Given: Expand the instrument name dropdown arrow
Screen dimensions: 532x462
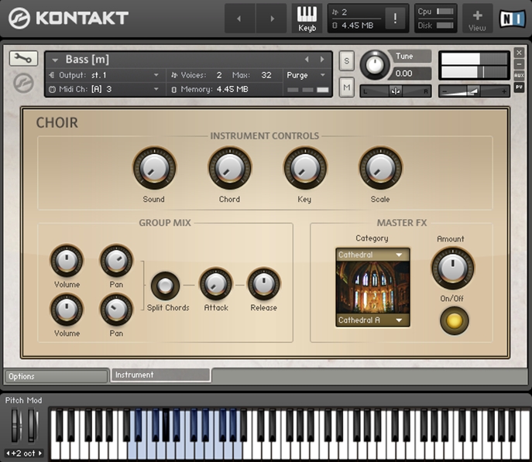Looking at the screenshot, I should point(55,60).
